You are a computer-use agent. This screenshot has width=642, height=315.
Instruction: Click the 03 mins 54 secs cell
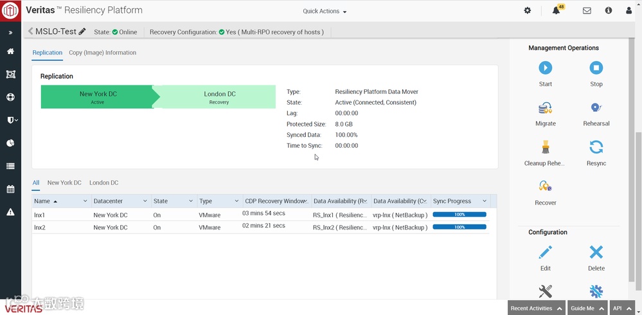tap(263, 213)
